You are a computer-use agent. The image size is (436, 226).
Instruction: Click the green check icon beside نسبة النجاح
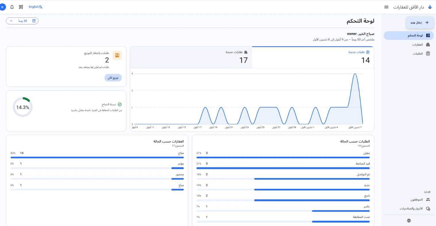point(120,105)
